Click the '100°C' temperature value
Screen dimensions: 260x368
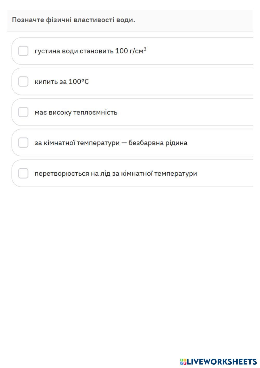(x=79, y=82)
